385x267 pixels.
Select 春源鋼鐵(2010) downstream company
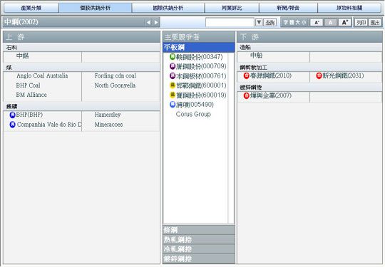click(271, 75)
